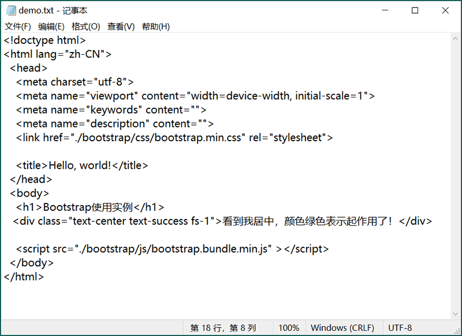Click the vertical scrollbar track

(456, 176)
